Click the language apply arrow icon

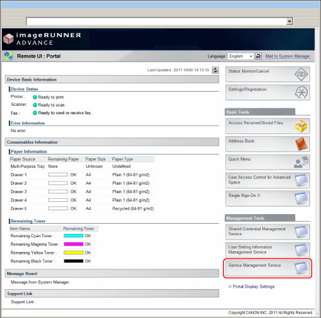(x=258, y=56)
